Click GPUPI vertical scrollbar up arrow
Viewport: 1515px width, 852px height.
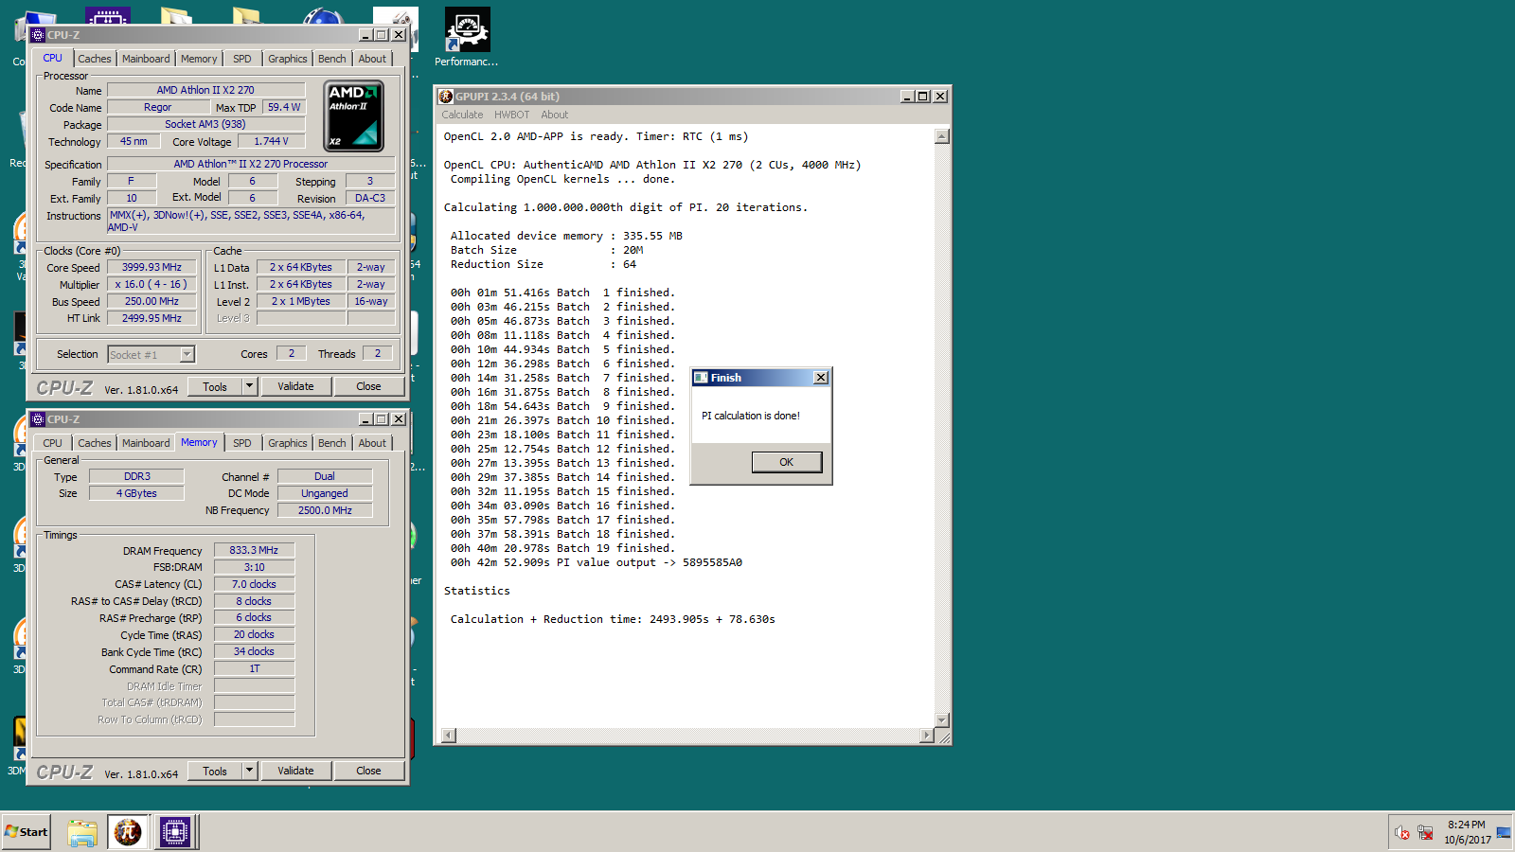(942, 136)
